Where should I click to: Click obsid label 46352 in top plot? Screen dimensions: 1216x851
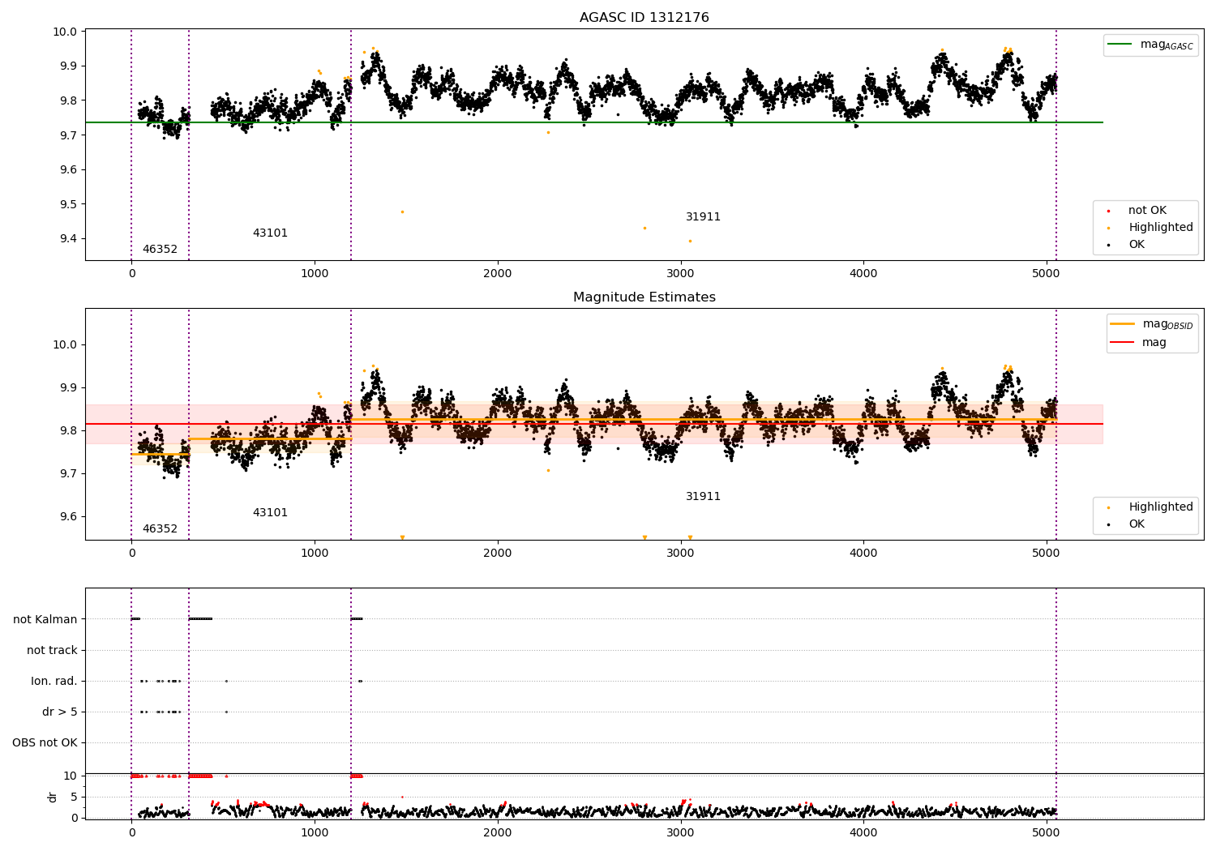(x=160, y=250)
